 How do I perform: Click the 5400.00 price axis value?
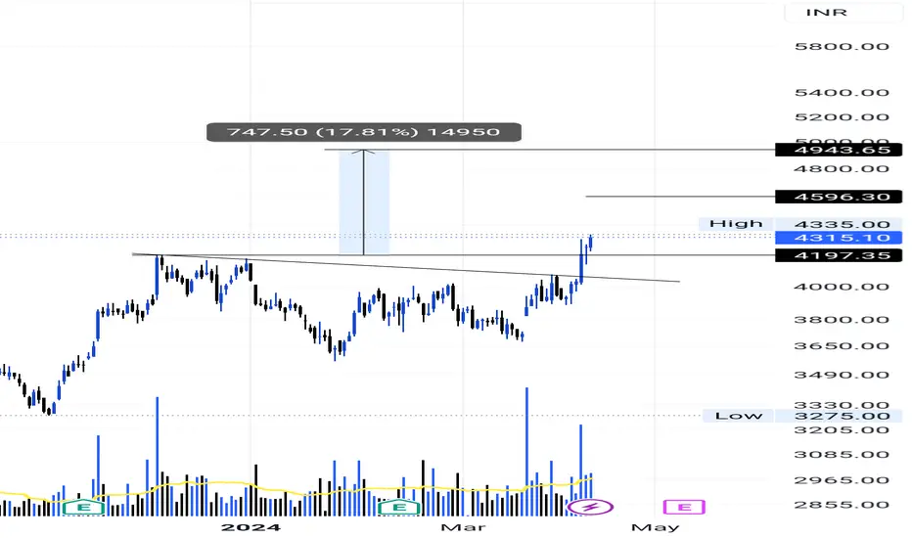842,93
